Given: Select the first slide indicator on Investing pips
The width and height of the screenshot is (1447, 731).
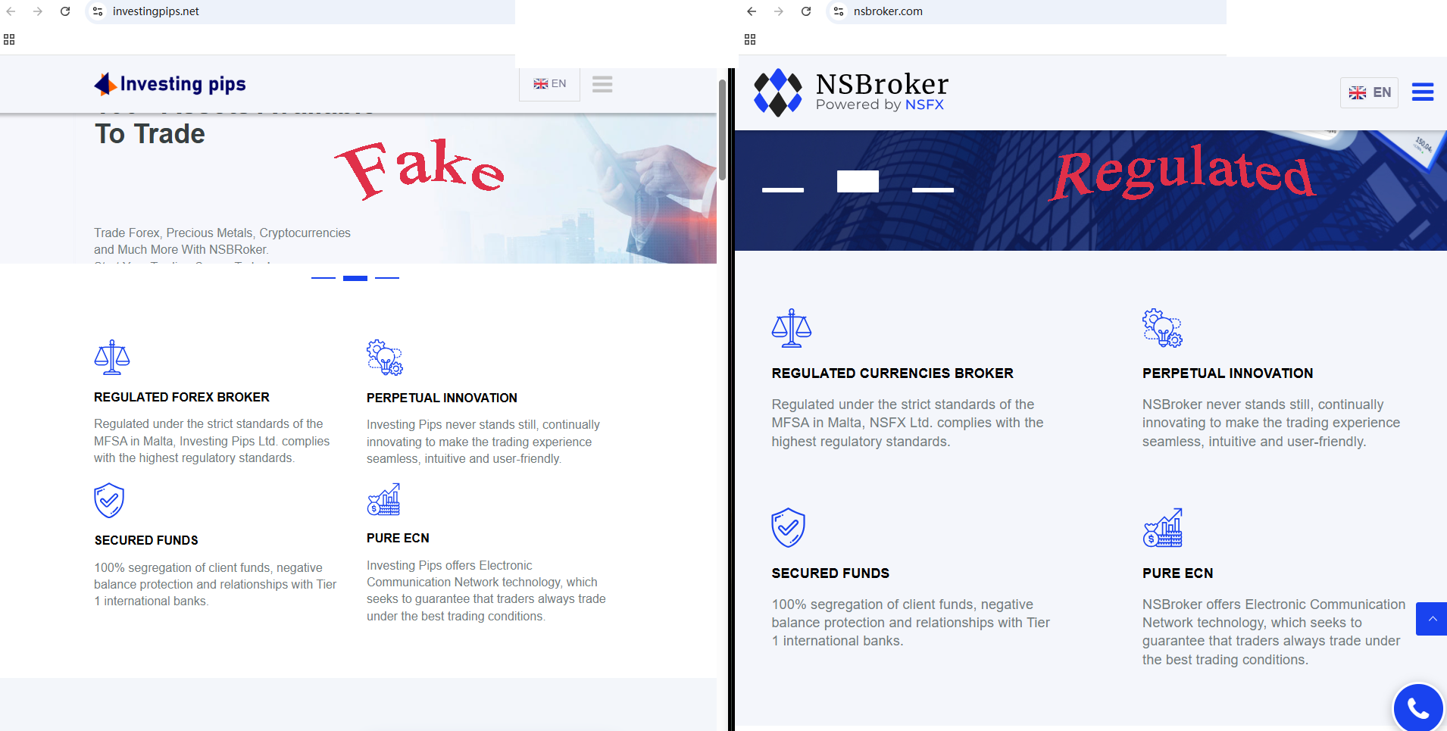Looking at the screenshot, I should pos(323,278).
